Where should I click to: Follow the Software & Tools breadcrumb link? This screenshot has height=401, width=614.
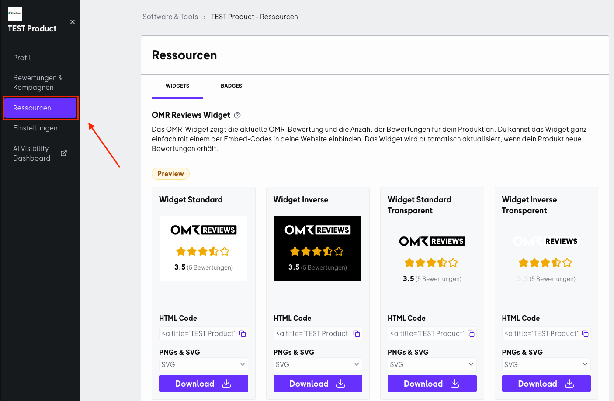(170, 17)
